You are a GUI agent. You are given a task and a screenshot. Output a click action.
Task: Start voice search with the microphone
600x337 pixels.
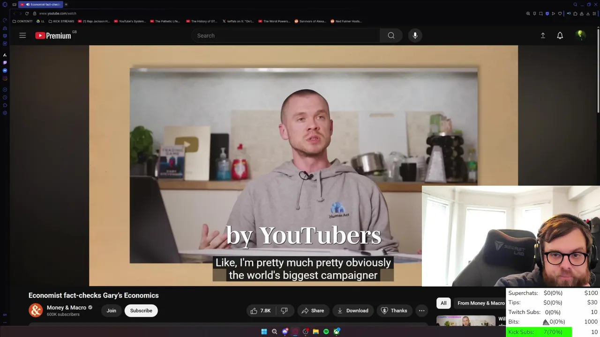tap(415, 36)
